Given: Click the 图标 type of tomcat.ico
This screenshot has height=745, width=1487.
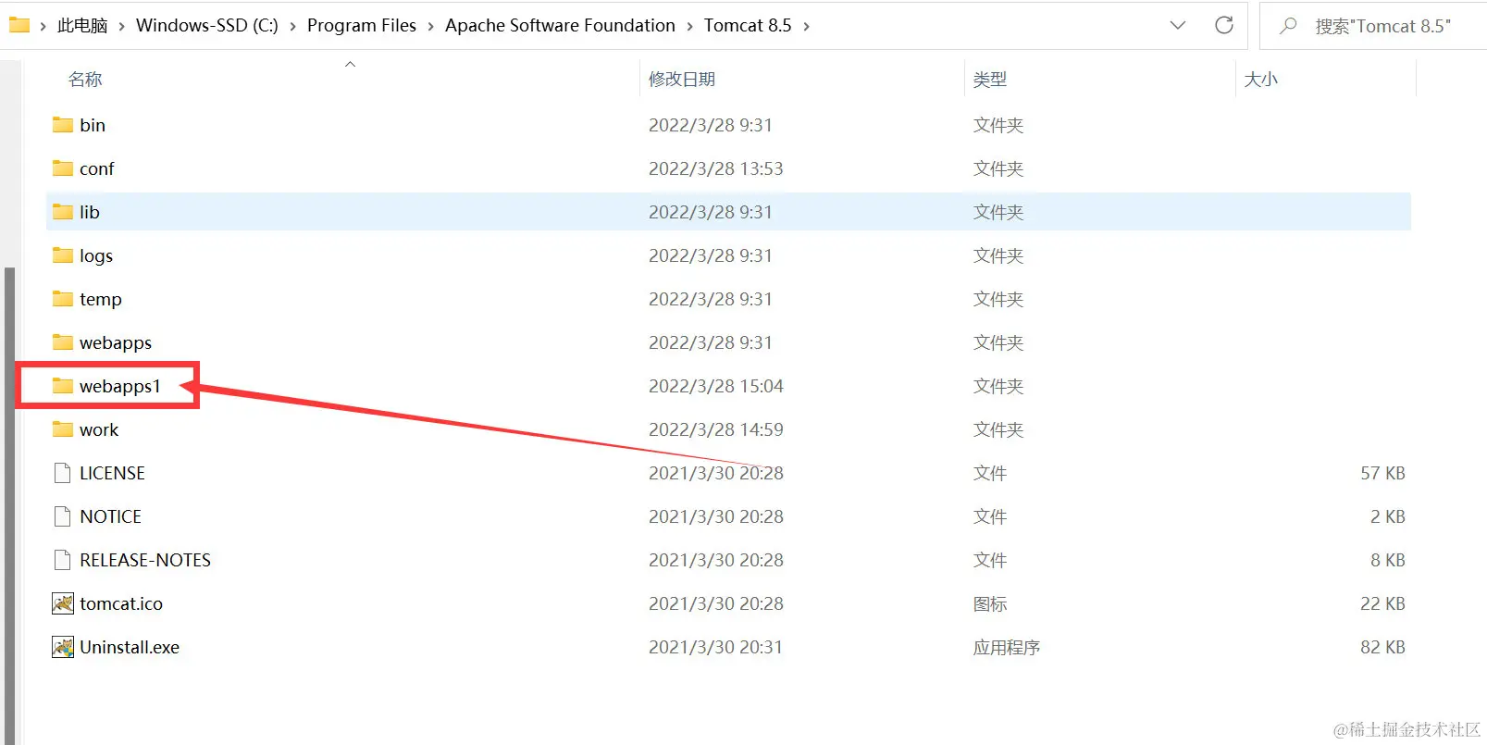Looking at the screenshot, I should point(990,603).
